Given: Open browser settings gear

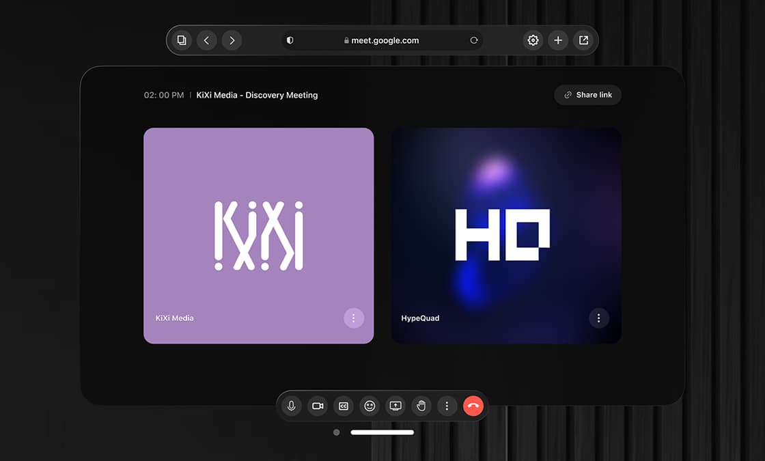Looking at the screenshot, I should click(x=533, y=40).
